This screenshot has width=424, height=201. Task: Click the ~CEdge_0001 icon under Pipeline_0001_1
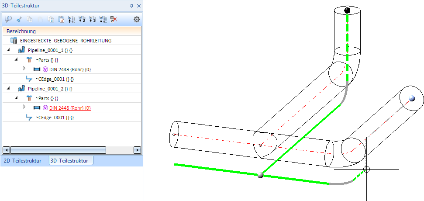(x=29, y=79)
